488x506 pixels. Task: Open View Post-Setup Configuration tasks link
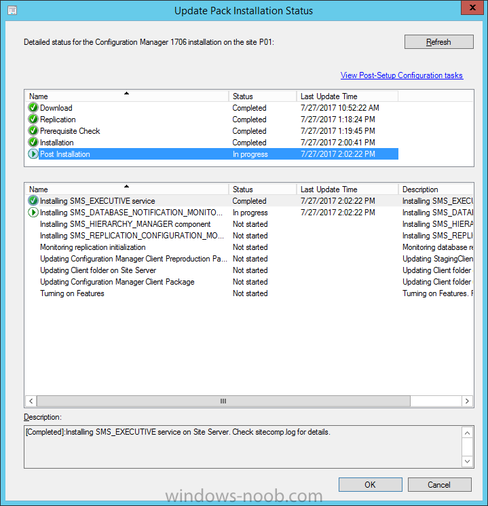pyautogui.click(x=402, y=75)
